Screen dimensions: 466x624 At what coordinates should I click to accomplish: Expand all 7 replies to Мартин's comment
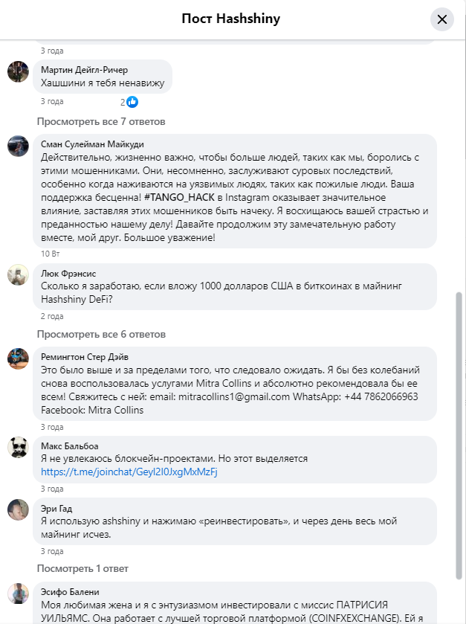101,121
